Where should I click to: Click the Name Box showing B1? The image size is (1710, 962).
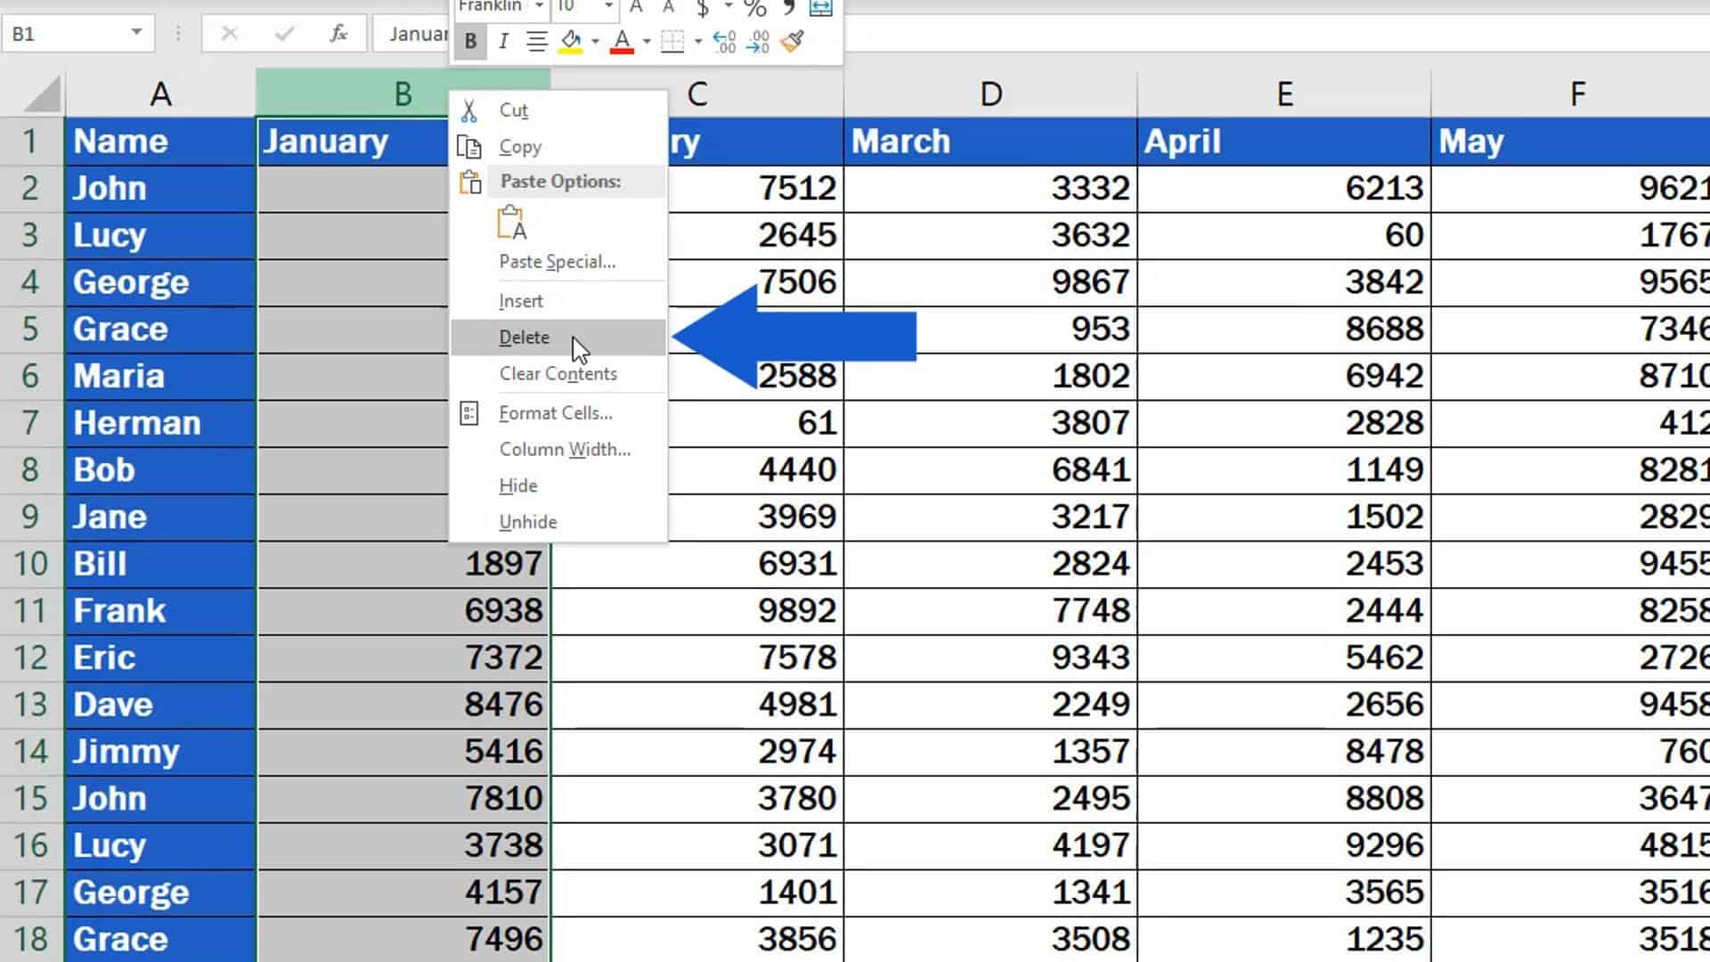coord(67,33)
